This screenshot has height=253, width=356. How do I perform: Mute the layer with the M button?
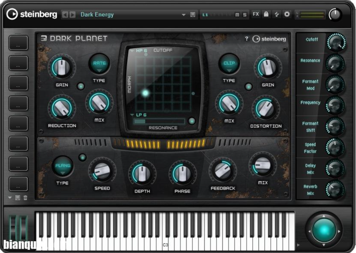237,15
